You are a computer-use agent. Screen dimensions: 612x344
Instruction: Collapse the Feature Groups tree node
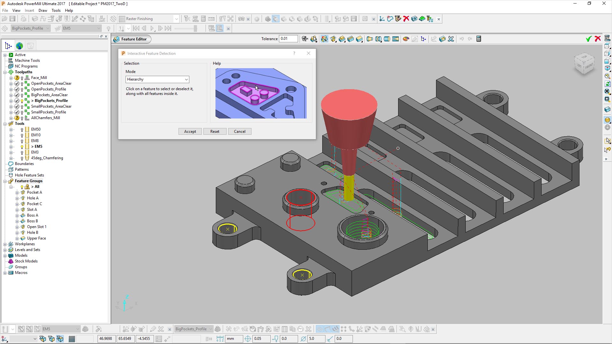(x=5, y=181)
